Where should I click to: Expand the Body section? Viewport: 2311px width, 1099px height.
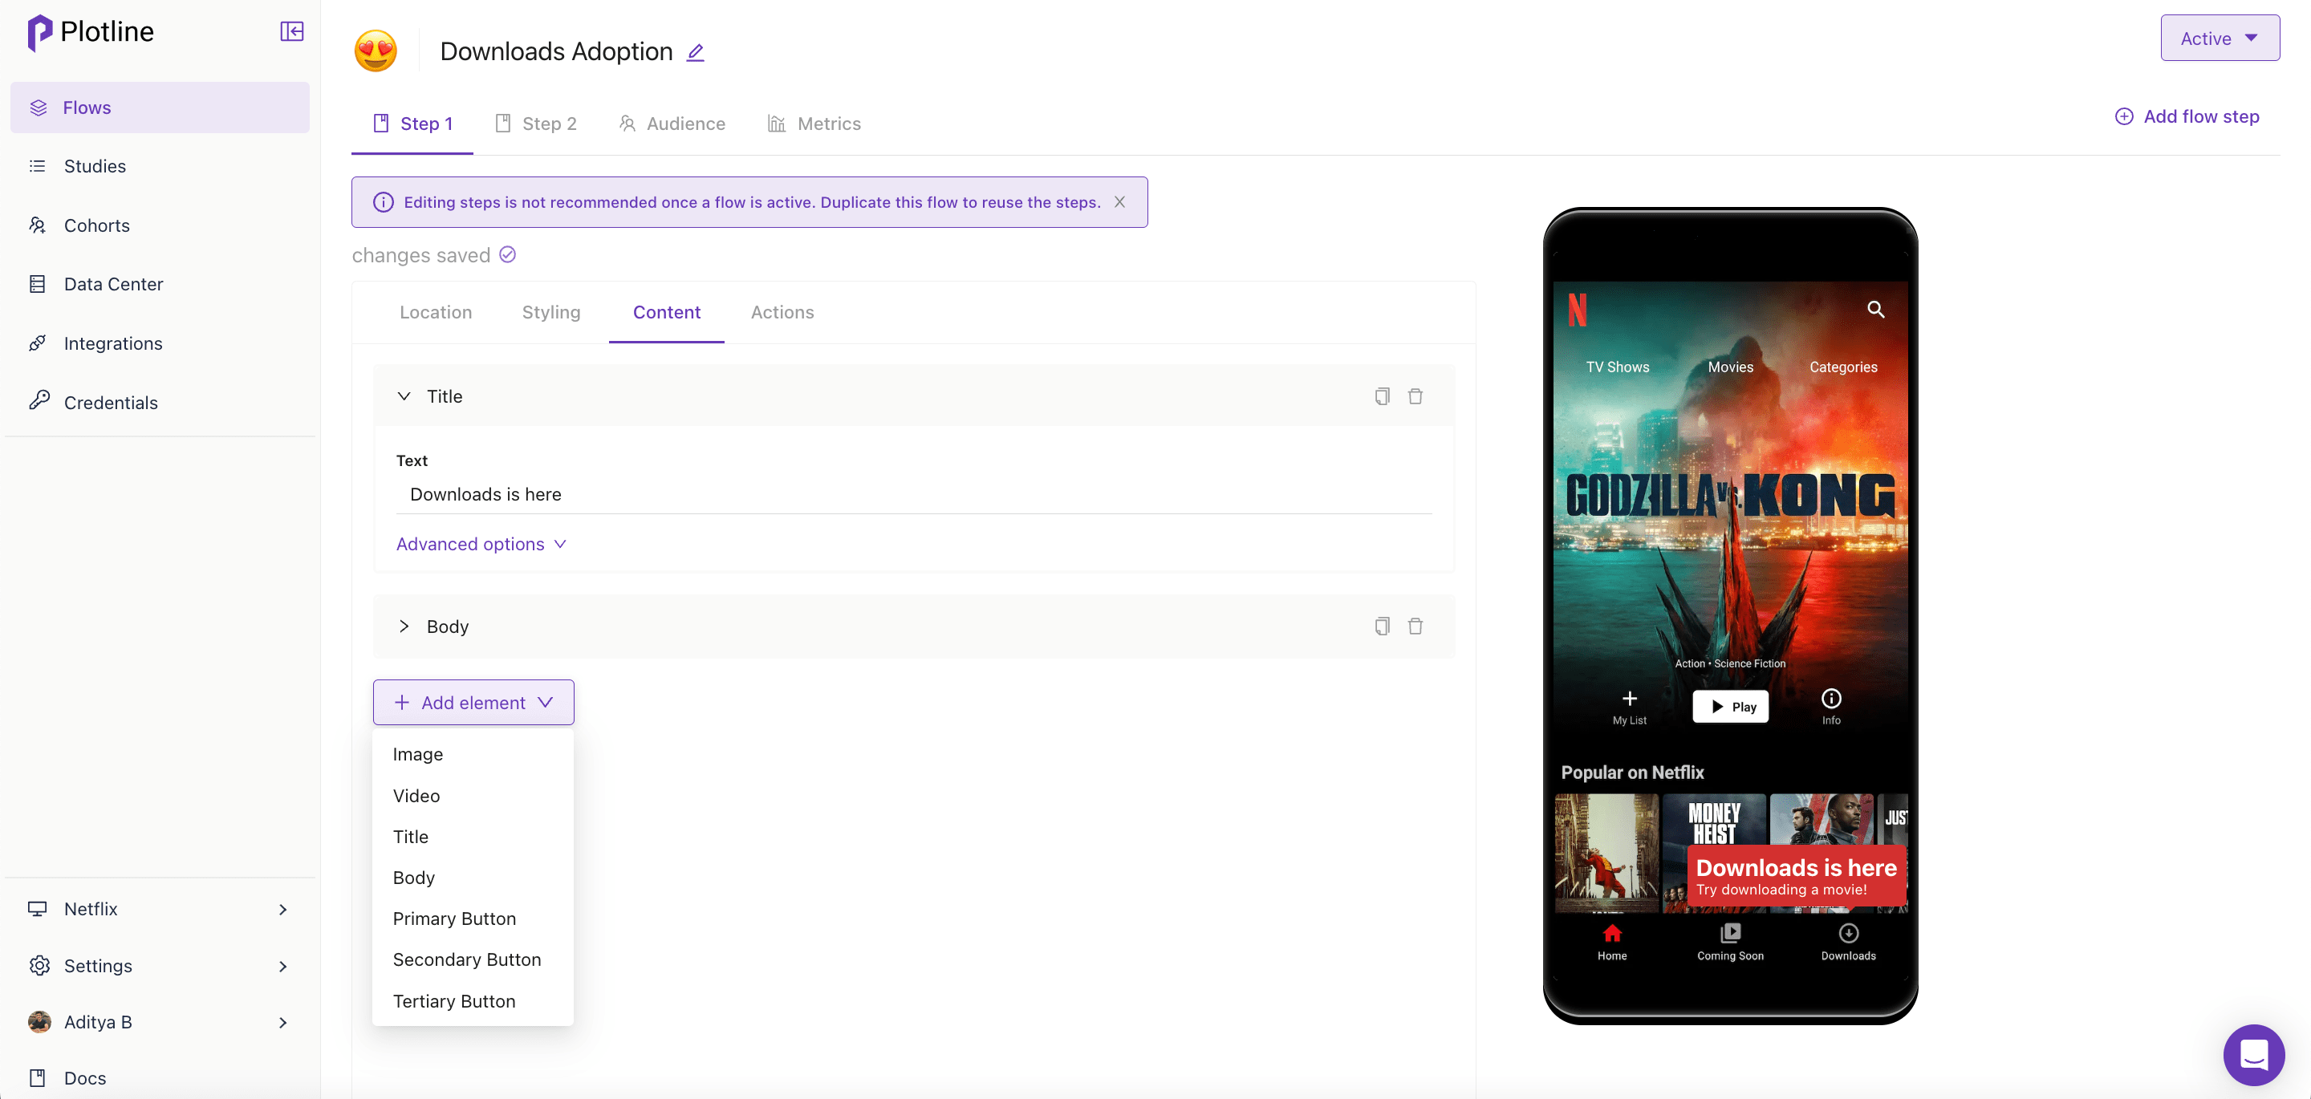pyautogui.click(x=404, y=627)
